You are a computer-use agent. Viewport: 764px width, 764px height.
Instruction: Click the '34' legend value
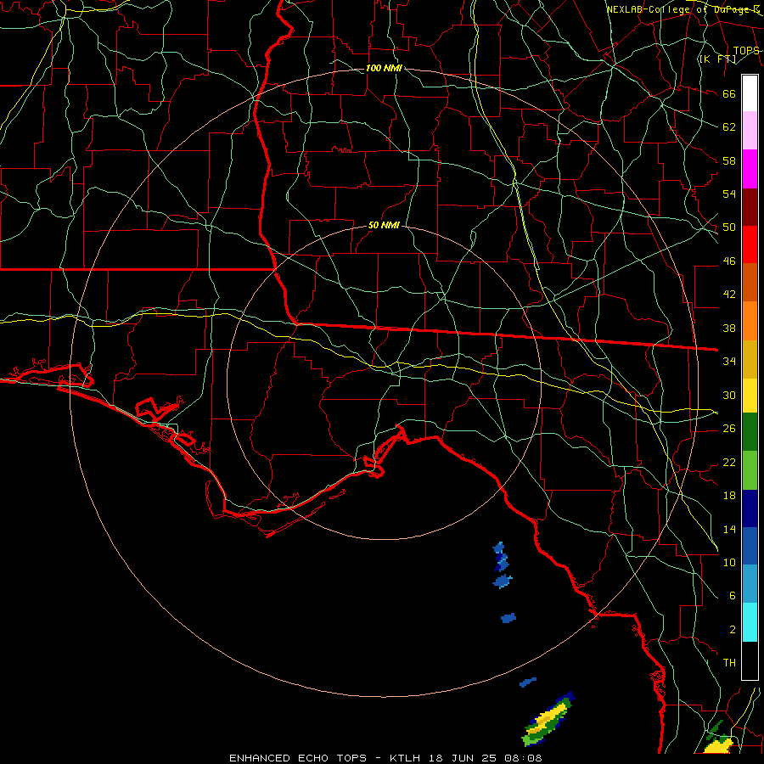729,362
